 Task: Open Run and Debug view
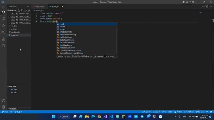coord(3,26)
